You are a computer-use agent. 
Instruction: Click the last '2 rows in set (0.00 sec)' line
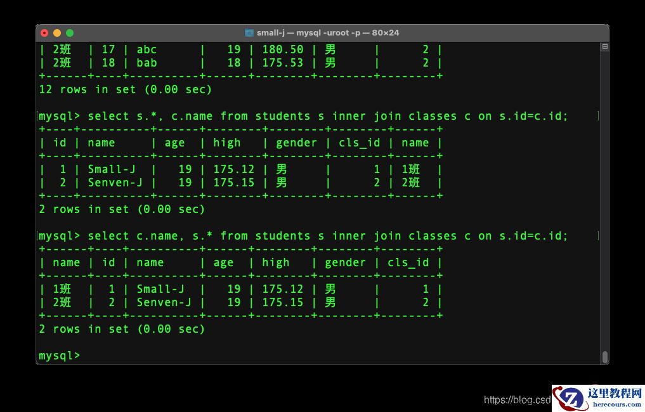click(122, 329)
